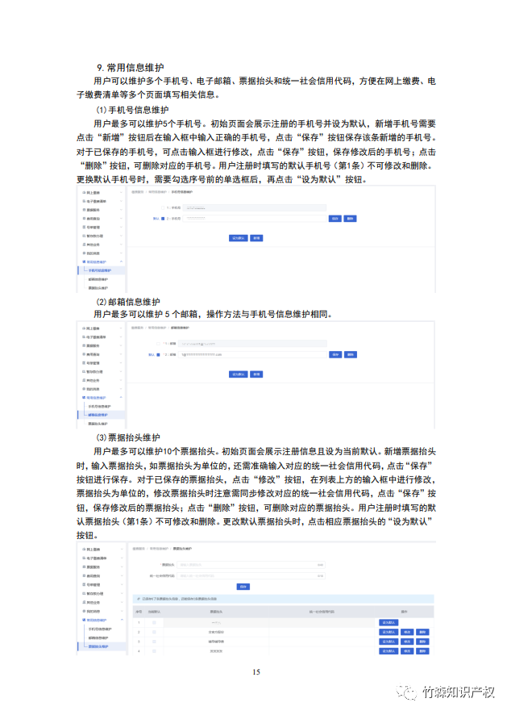Tick 当前默认 checkbox in invoice table row 2
This screenshot has width=511, height=715.
(154, 633)
